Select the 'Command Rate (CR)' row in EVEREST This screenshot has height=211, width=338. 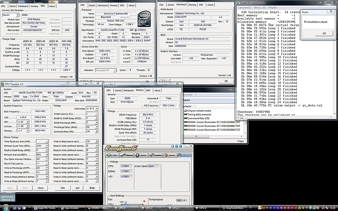197,118
